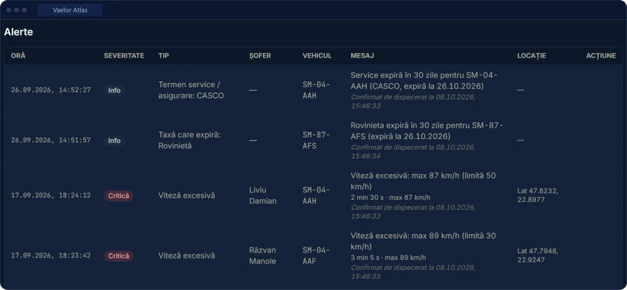The height and width of the screenshot is (290, 627).
Task: Click Critică badge for Răzvan Manole
Action: (119, 256)
